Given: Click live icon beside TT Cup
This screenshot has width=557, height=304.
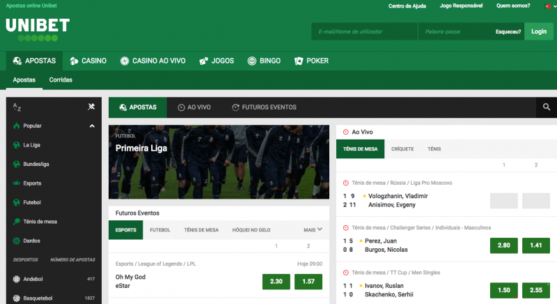Looking at the screenshot, I should [345, 273].
